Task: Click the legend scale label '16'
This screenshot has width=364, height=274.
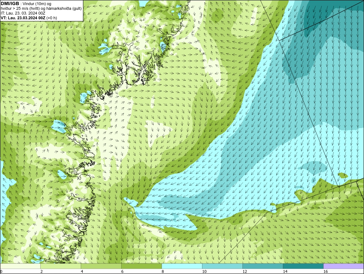Action: [x=325, y=271]
